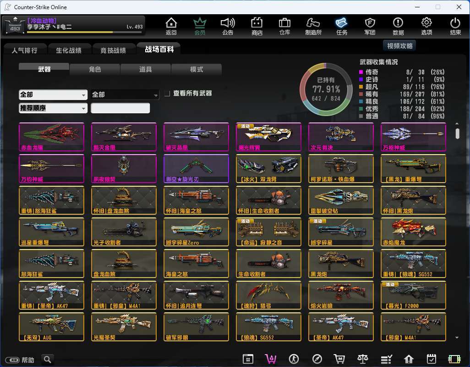
Task: Open the checklist icon in bottom bar
Action: (386, 359)
